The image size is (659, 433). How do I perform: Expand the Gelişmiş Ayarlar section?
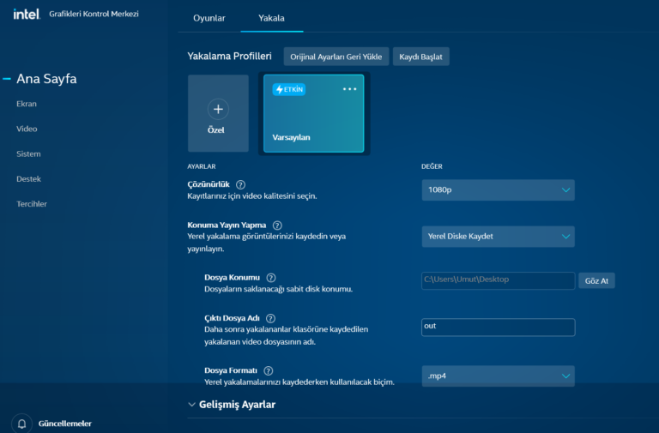[x=232, y=405]
